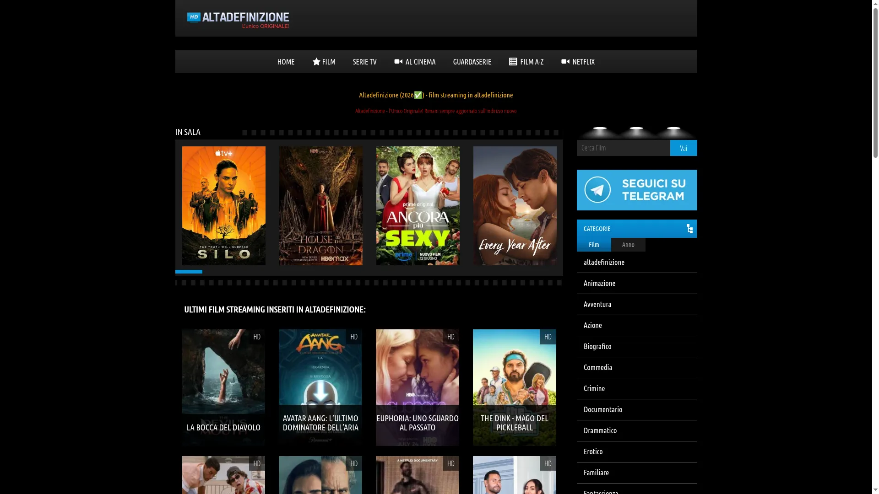Open the Every Year After poster
This screenshot has width=879, height=494.
point(515,206)
